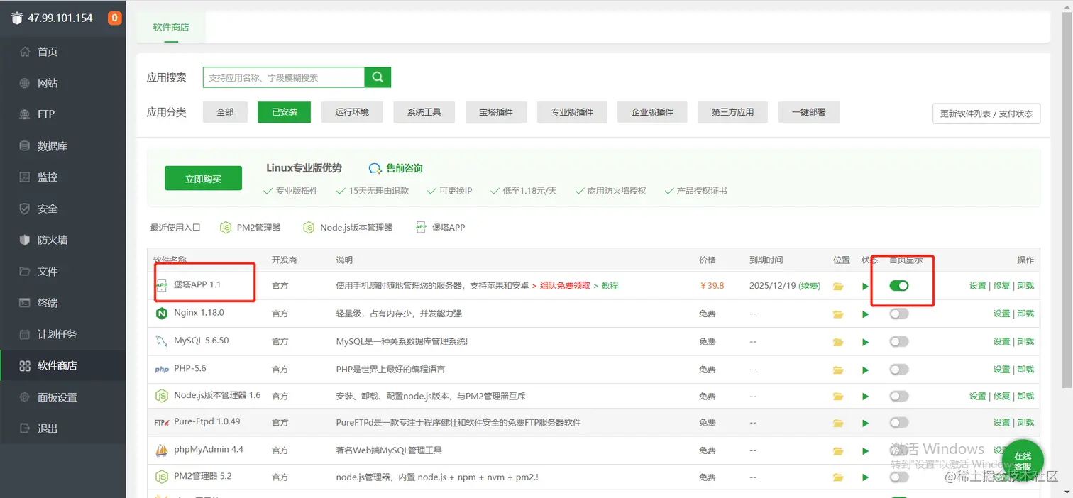The width and height of the screenshot is (1073, 498).
Task: Click the Nginx logo icon
Action: 161,313
